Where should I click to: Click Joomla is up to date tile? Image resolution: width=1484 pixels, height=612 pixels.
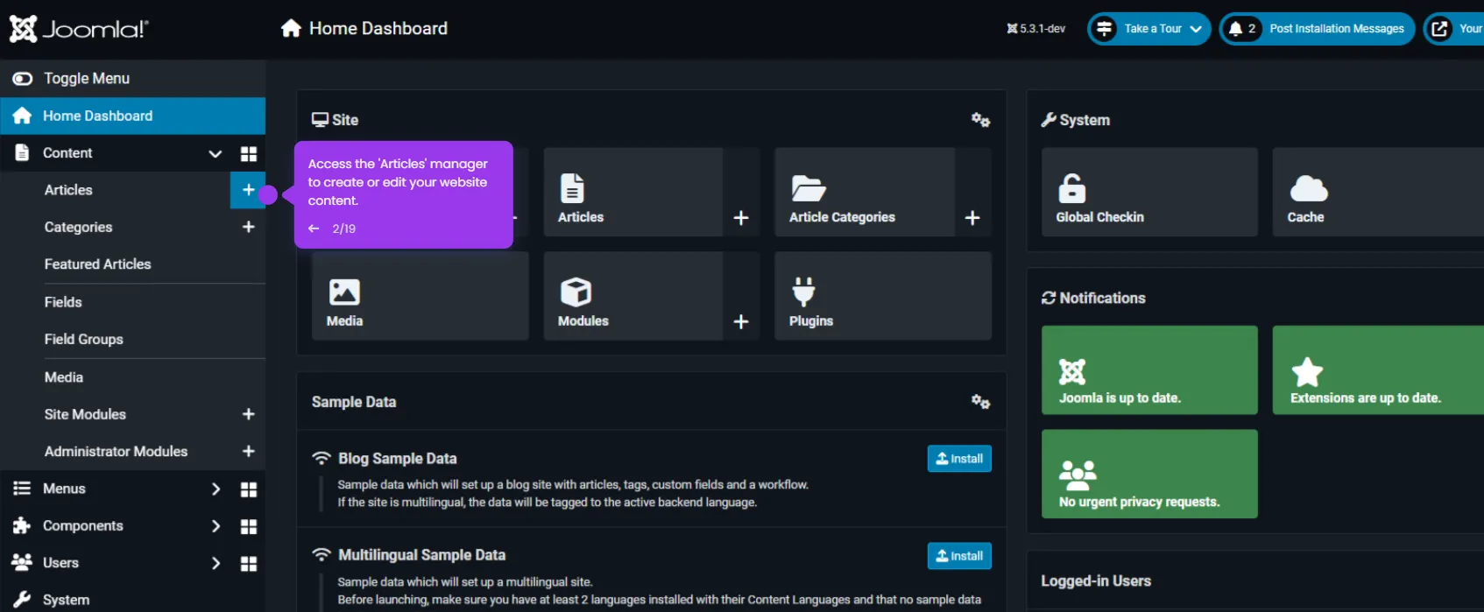(1149, 370)
